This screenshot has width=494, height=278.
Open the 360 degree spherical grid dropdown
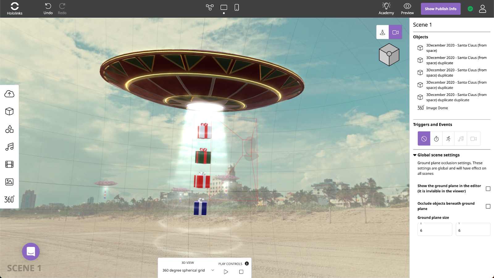(x=188, y=270)
